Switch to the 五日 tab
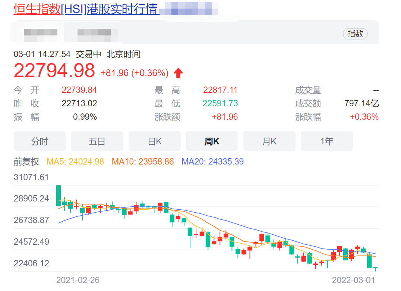This screenshot has height=291, width=401. point(97,141)
